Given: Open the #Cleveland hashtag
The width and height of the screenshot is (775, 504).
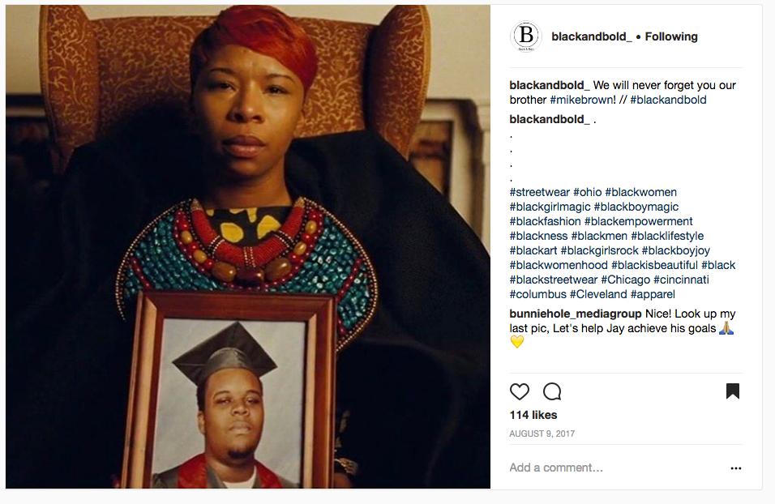Looking at the screenshot, I should (598, 294).
